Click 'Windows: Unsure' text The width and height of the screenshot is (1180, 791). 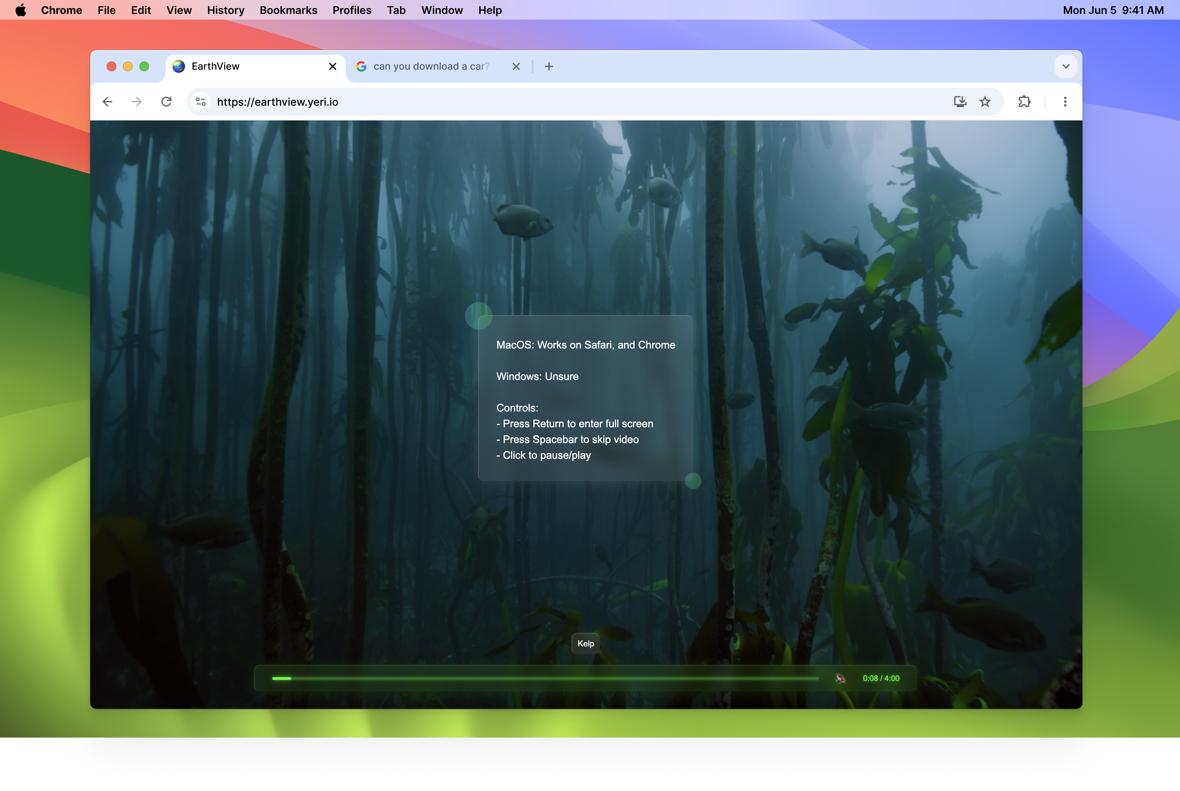click(537, 376)
